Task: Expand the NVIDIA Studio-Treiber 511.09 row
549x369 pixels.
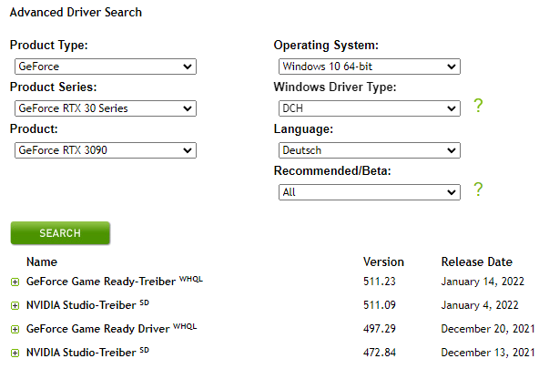Action: tap(15, 306)
